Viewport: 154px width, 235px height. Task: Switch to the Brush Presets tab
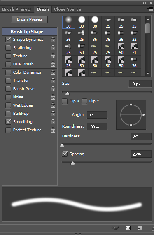pos(16,9)
